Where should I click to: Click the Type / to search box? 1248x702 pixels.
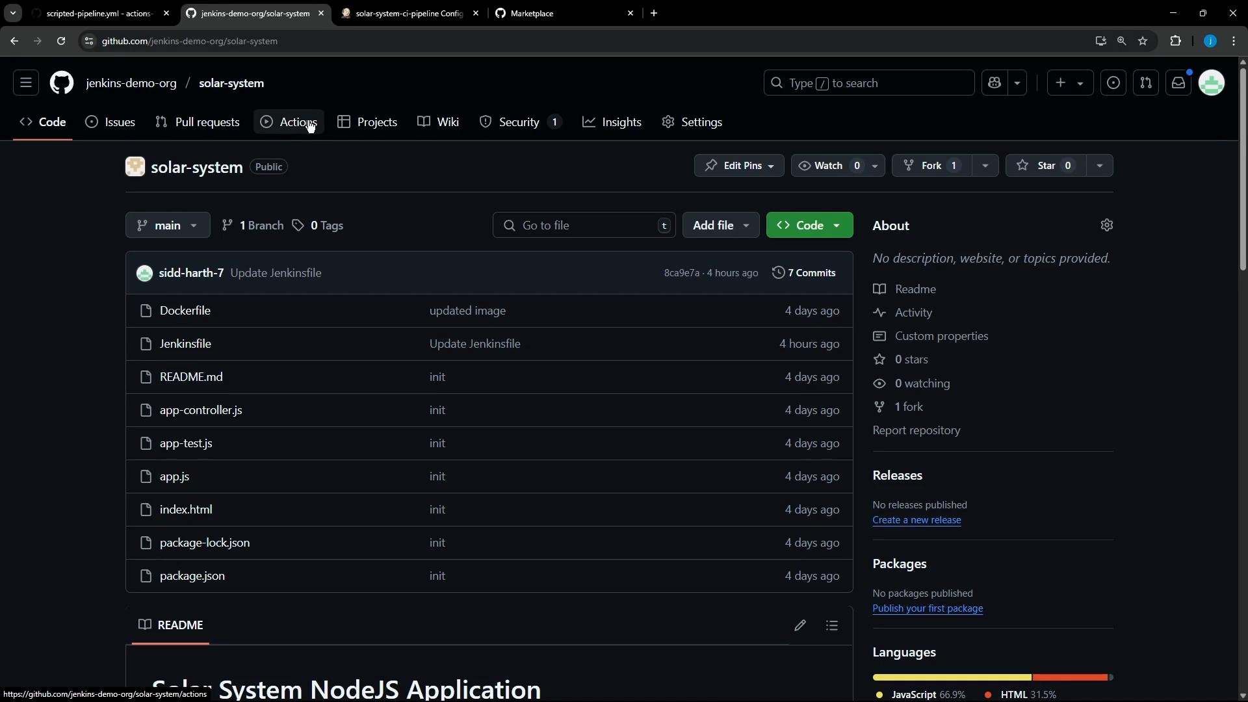point(869,83)
